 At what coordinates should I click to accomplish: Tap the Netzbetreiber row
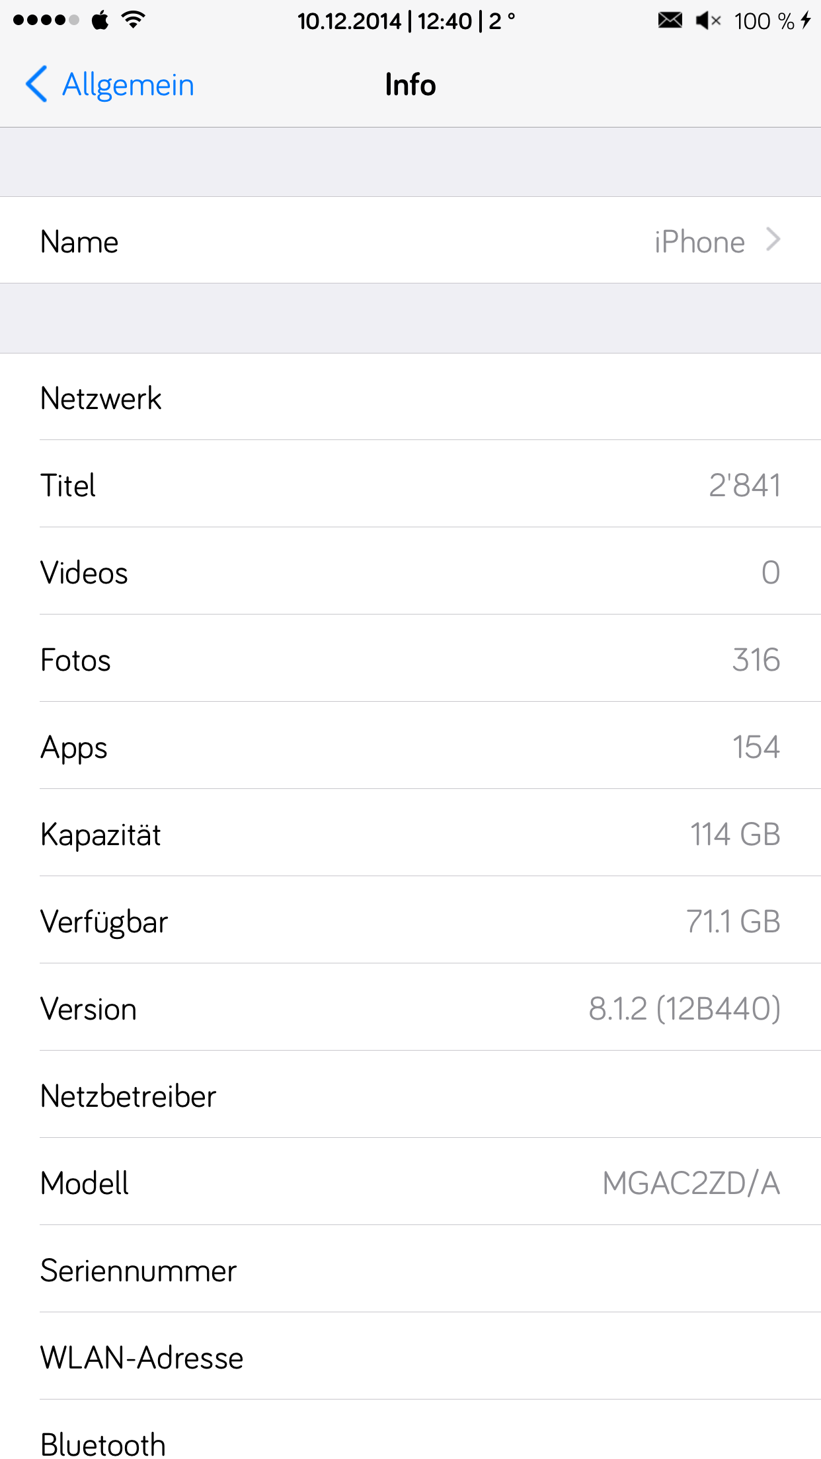click(x=410, y=1096)
